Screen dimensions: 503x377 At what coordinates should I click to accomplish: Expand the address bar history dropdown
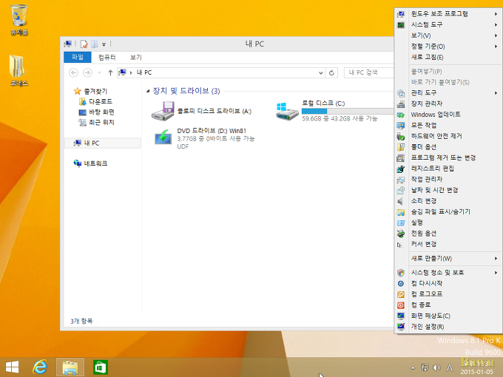320,72
